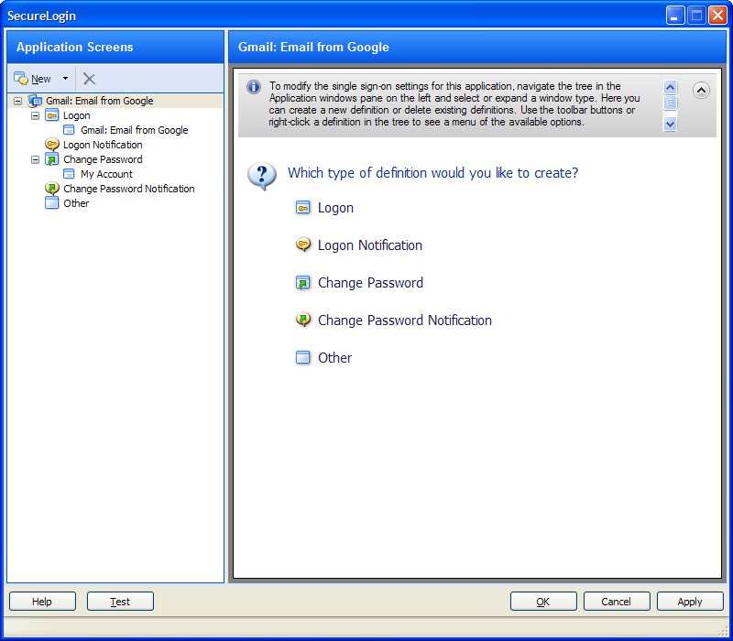
Task: Collapse the Gmail: Email from Google root node
Action: [x=18, y=101]
